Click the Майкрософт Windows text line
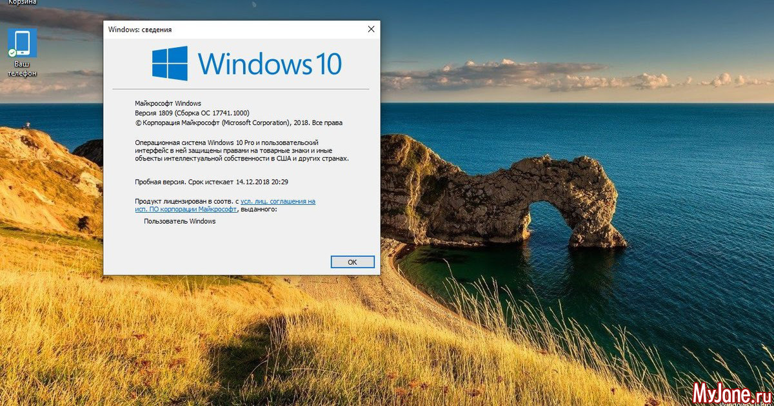This screenshot has width=774, height=406. click(168, 103)
